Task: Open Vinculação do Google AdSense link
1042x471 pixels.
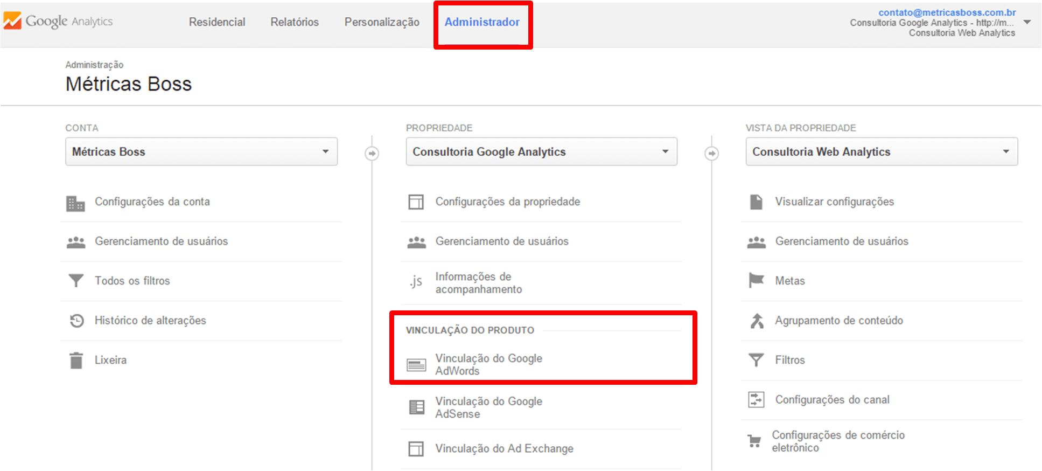Action: (x=488, y=407)
